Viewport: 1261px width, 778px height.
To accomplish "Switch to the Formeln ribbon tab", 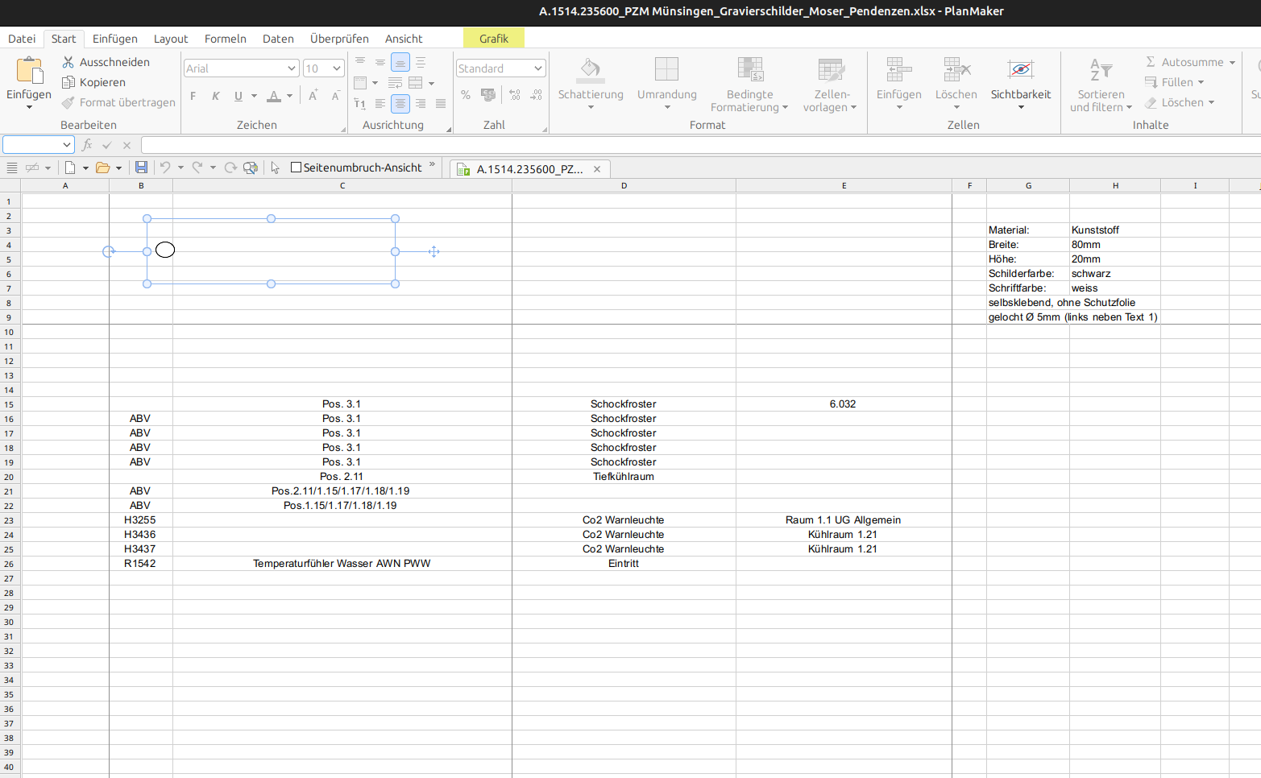I will 225,39.
